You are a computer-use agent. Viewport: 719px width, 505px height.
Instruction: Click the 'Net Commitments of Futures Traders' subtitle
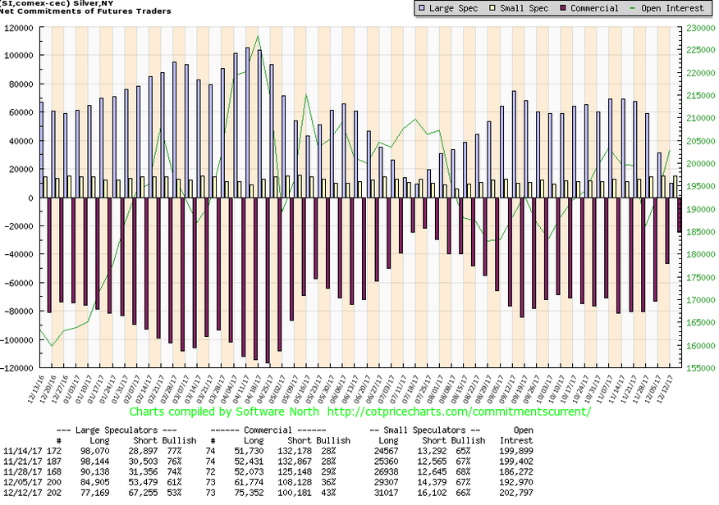click(86, 11)
